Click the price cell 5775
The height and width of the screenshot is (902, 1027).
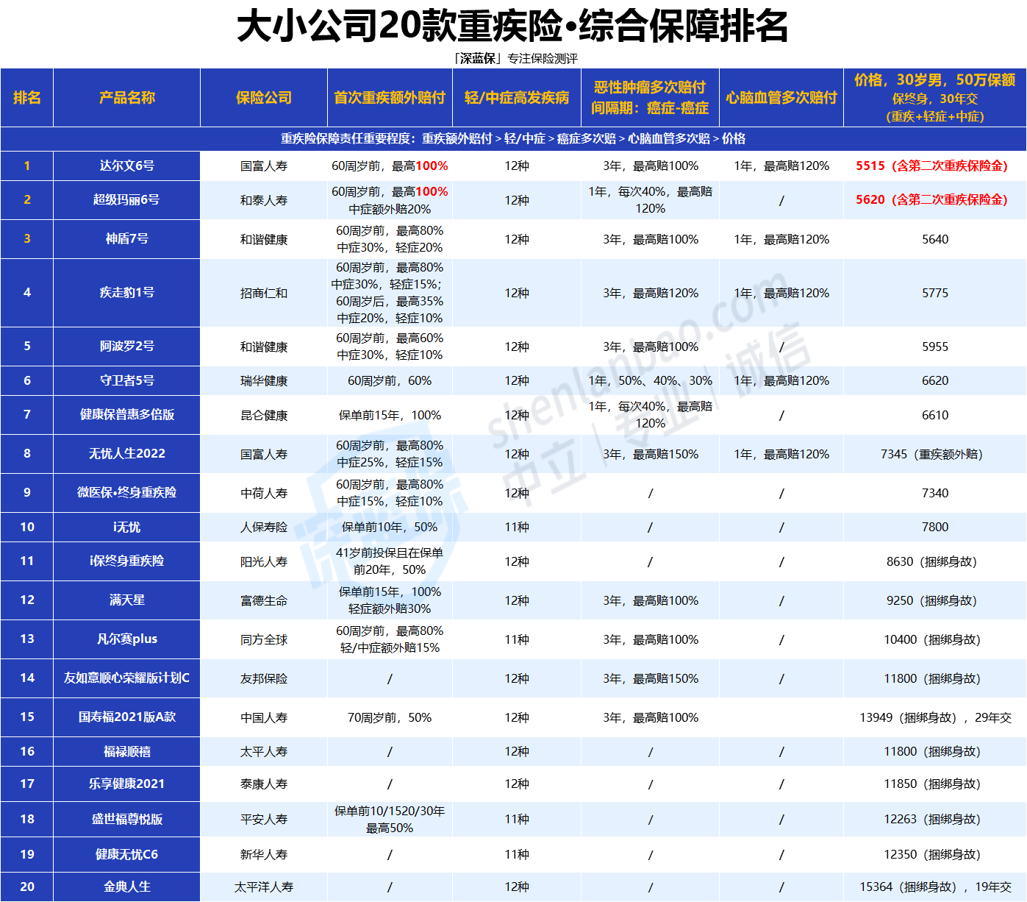pos(935,293)
